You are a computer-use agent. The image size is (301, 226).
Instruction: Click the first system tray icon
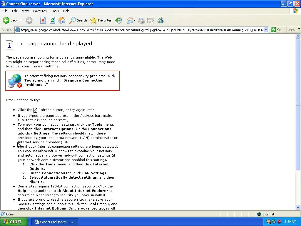[268, 222]
